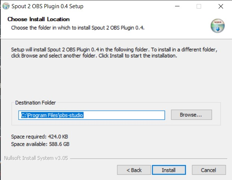The image size is (232, 180).
Task: Click the "Setup will install Spout 2" paragraph
Action: (114, 53)
